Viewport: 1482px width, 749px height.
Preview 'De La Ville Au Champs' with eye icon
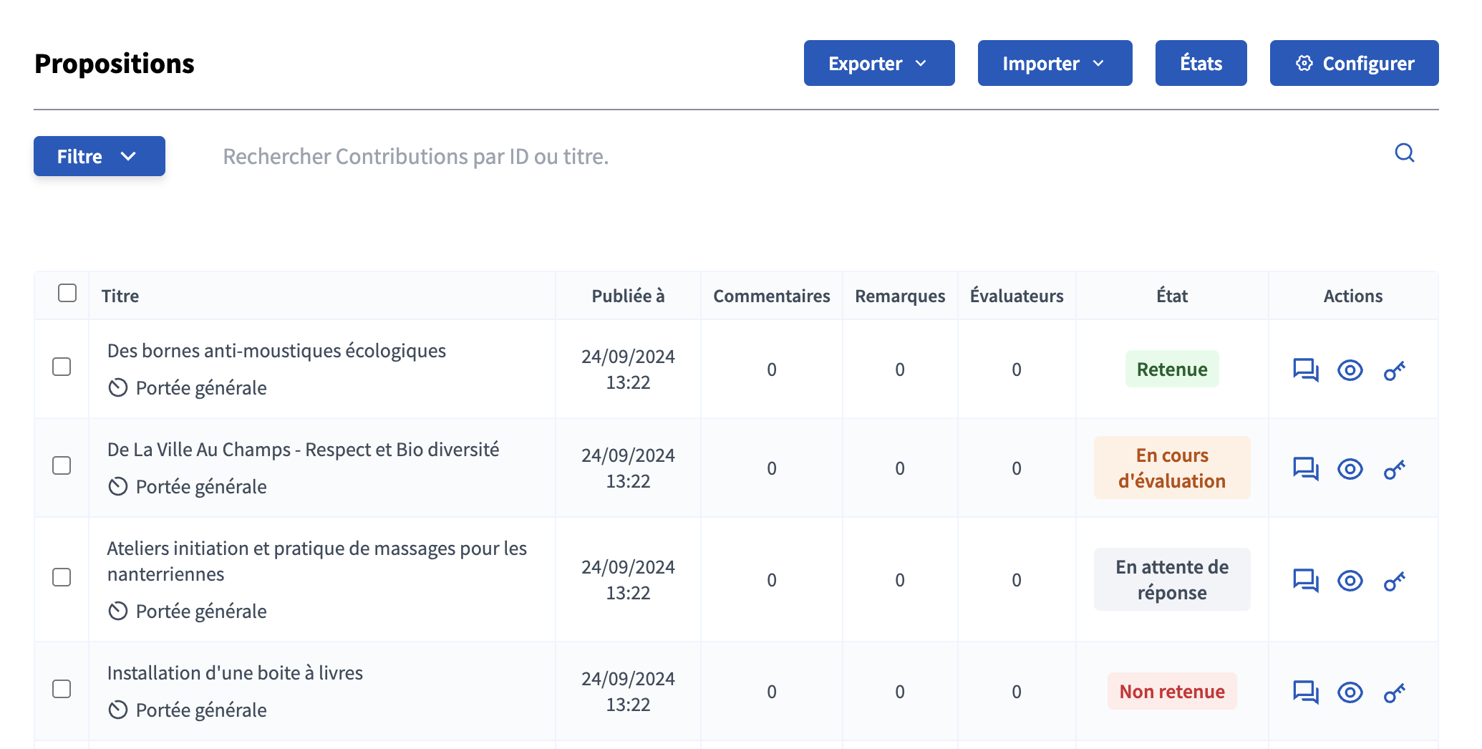[1350, 469]
